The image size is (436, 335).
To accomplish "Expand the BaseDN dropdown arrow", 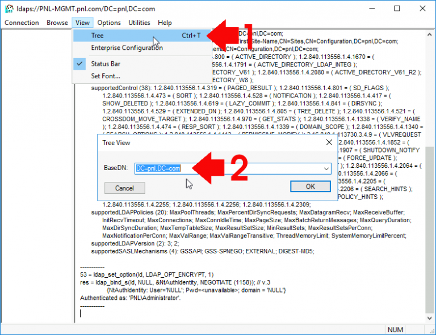I will coord(326,169).
